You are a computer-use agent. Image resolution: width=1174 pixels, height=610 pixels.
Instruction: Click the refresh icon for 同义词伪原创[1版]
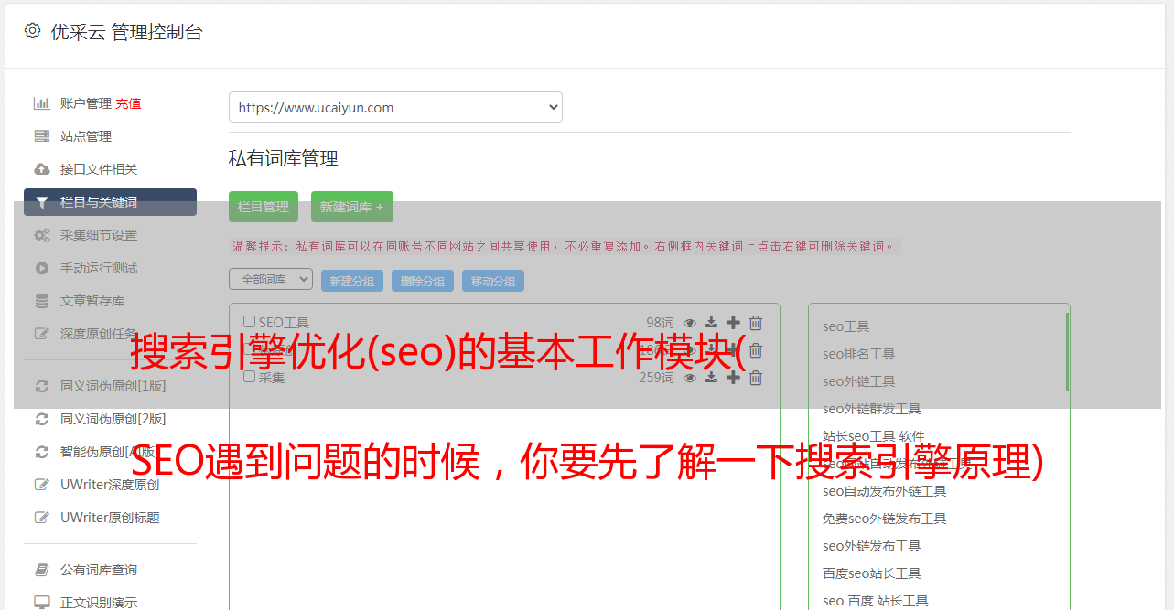[42, 386]
